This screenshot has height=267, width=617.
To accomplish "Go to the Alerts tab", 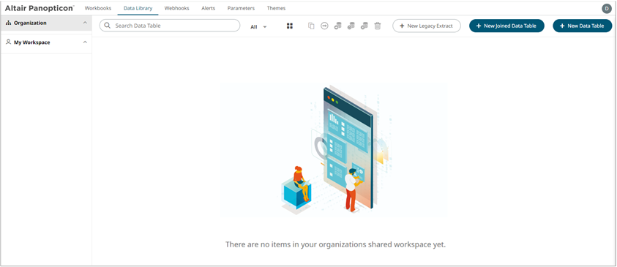I will [208, 8].
